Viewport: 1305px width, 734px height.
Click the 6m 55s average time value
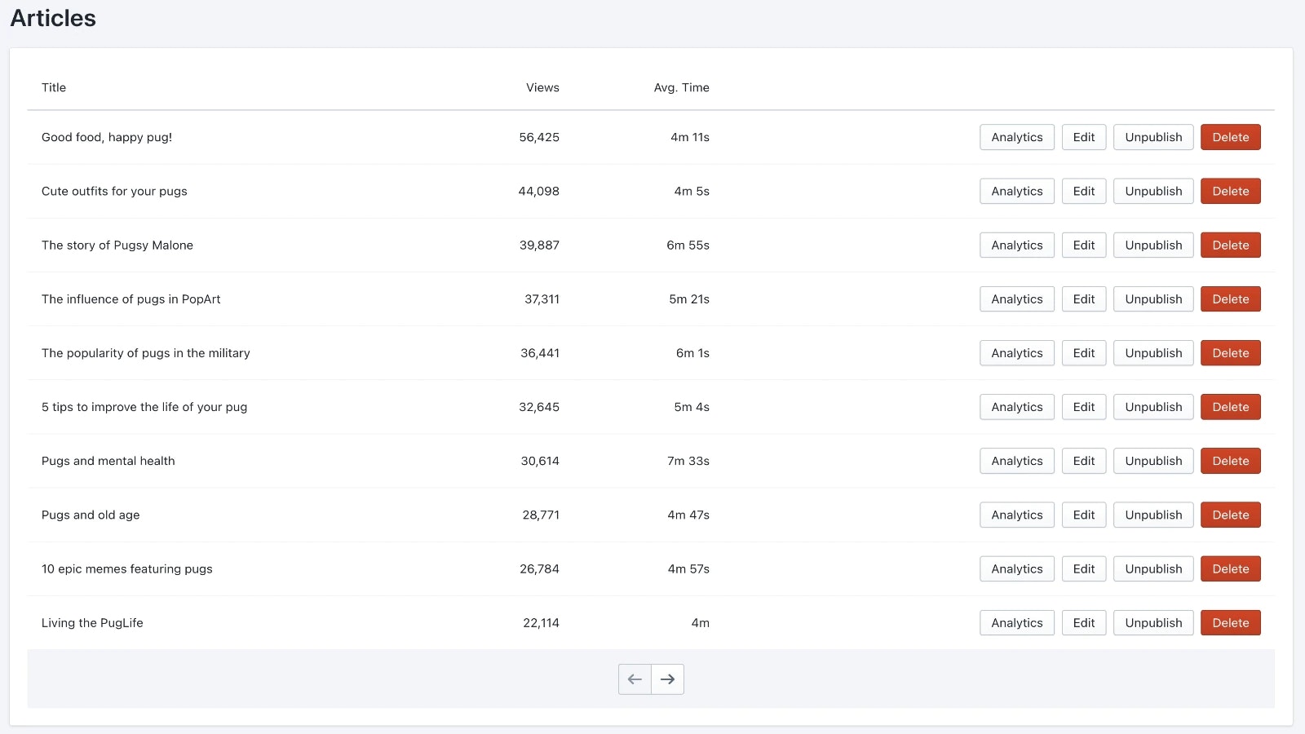688,245
